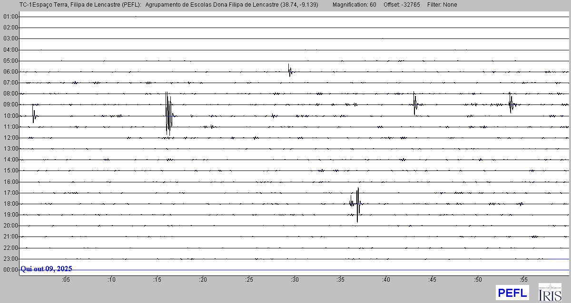The height and width of the screenshot is (303, 571).
Task: Click the IRIS logo
Action: (x=550, y=292)
